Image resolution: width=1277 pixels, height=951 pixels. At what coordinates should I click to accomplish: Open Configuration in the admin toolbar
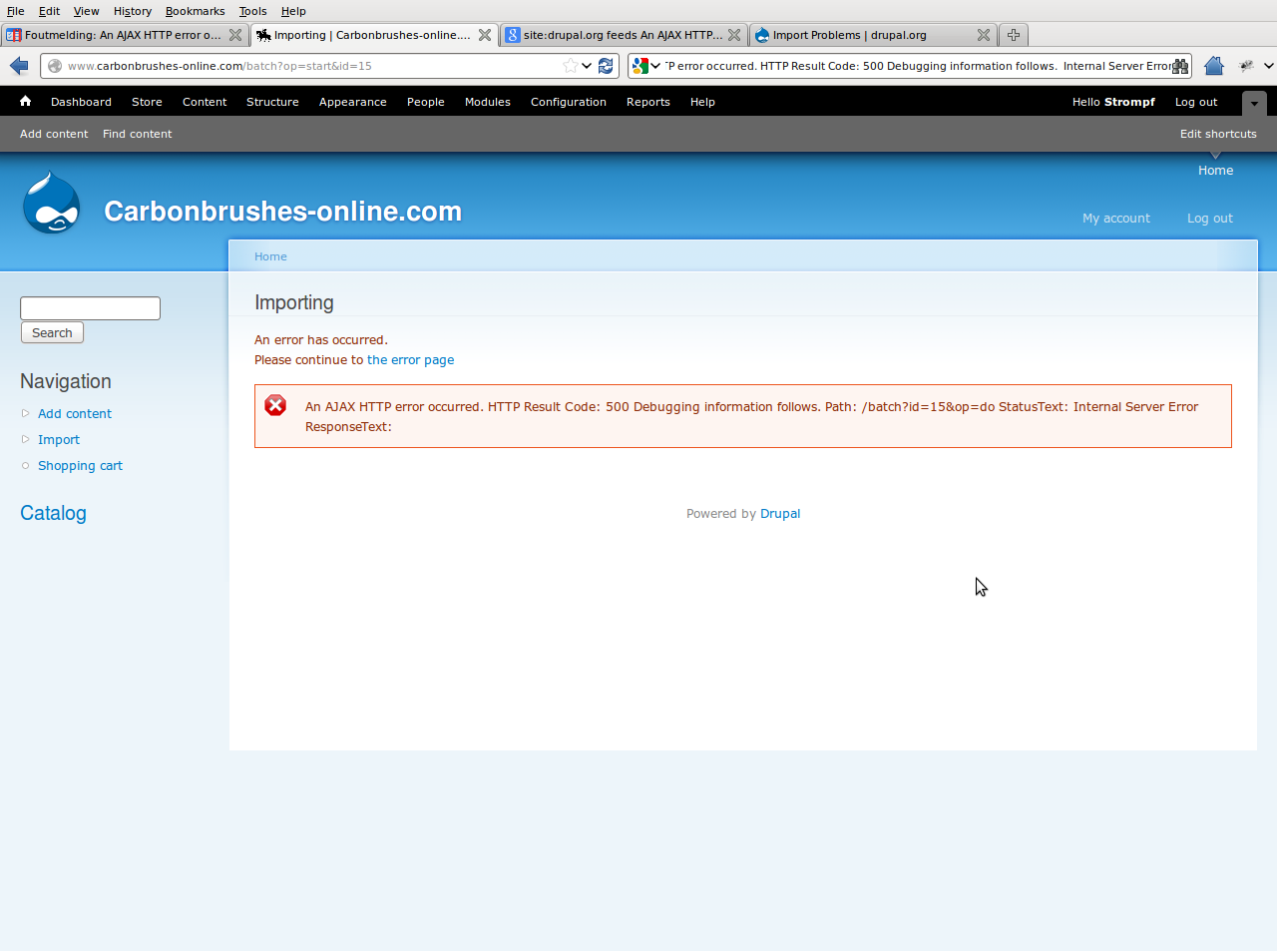[x=569, y=102]
